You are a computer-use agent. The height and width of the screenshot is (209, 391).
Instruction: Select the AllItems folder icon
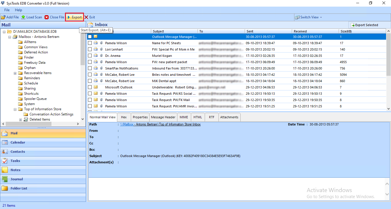pos(20,42)
